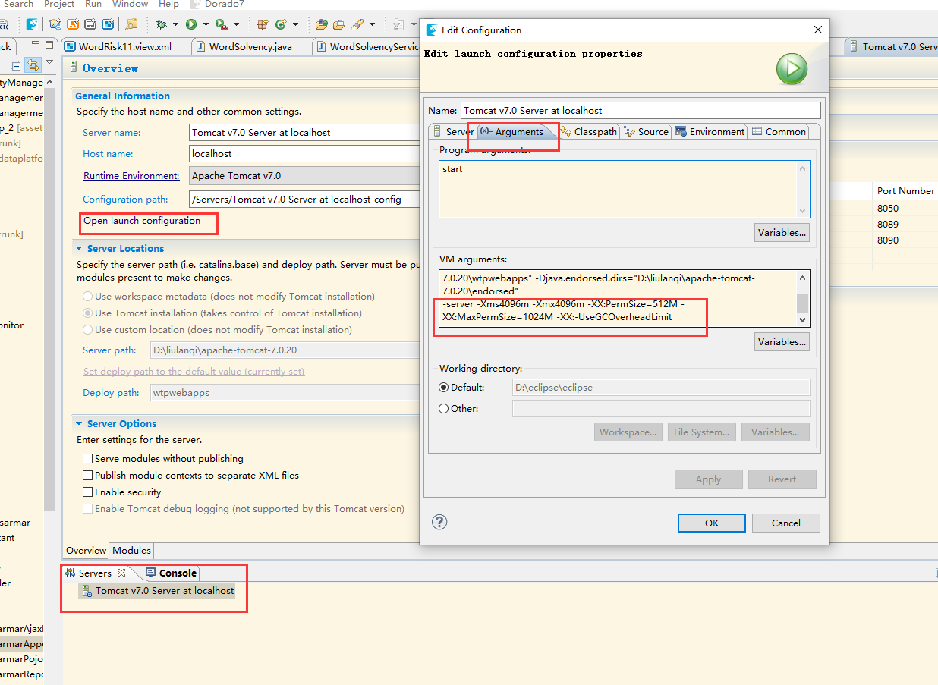Image resolution: width=938 pixels, height=685 pixels.
Task: Open the Project menu
Action: pos(59,4)
